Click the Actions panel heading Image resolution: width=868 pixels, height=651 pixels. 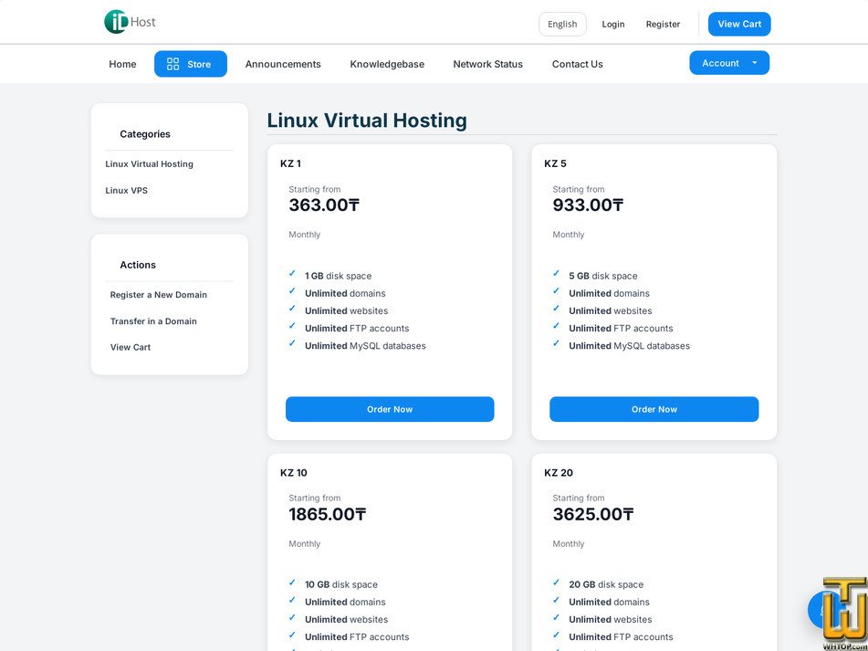pos(138,265)
